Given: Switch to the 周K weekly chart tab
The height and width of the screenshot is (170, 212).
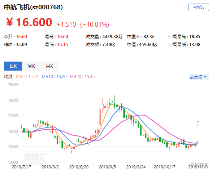Looking at the screenshot, I should pos(31,66).
